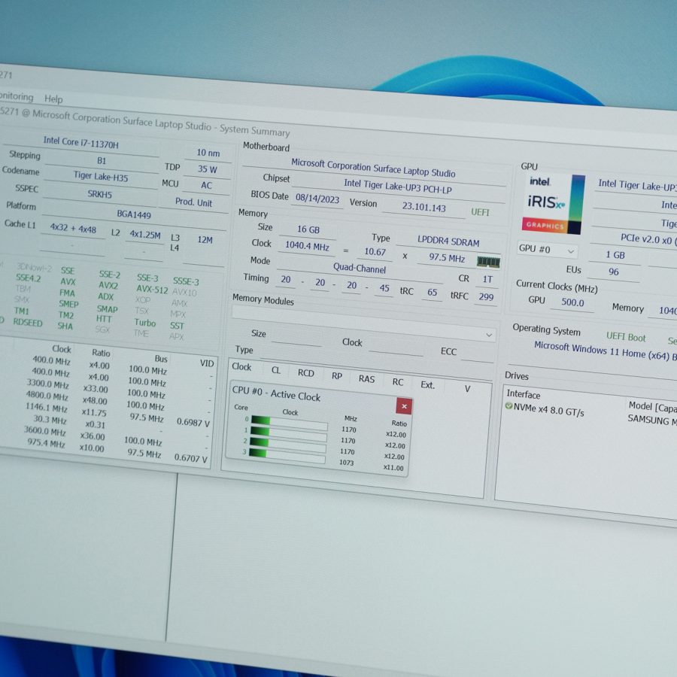Click the VID value "0.6987 V"
This screenshot has height=677, width=677.
(x=193, y=422)
